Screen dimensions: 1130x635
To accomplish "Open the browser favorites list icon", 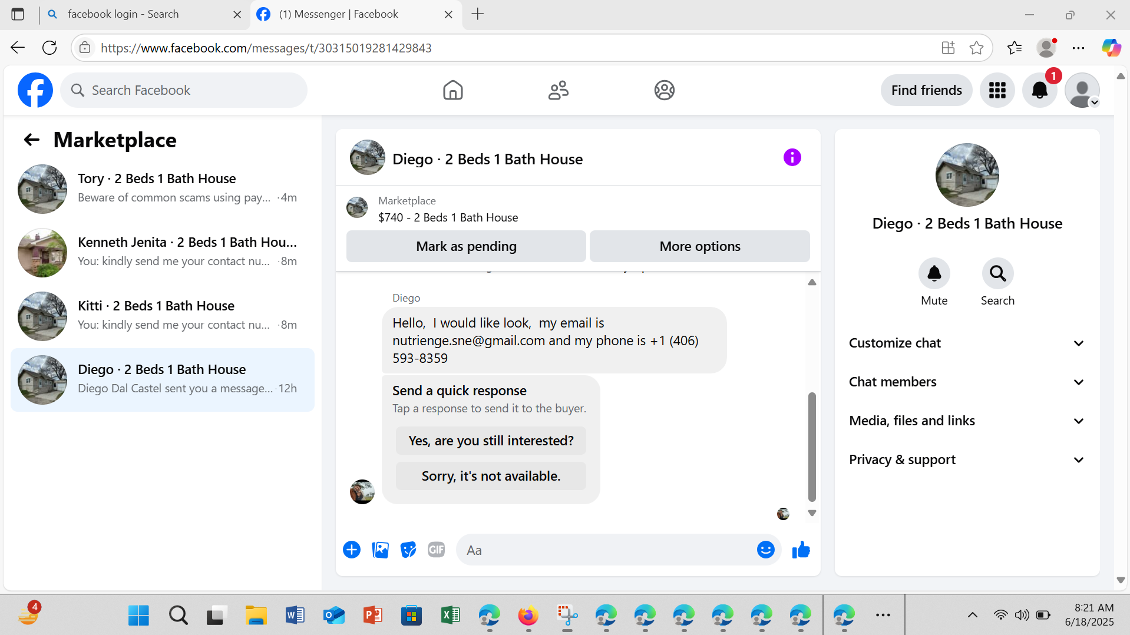I will point(1015,48).
